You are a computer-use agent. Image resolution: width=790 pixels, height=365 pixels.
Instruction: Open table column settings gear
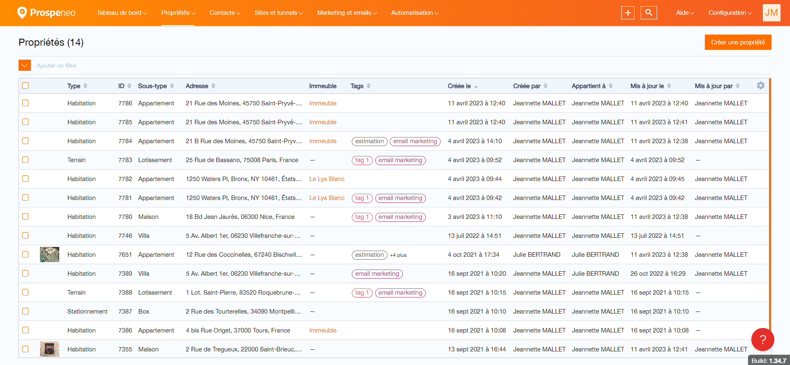(x=761, y=86)
